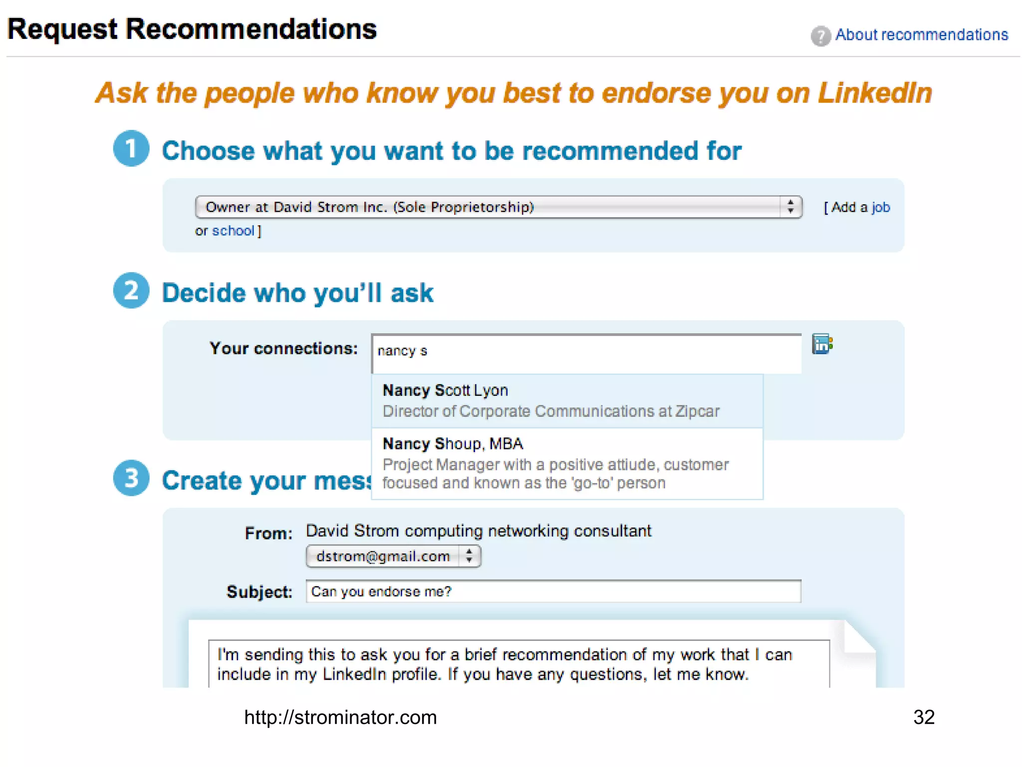Screen dimensions: 1022x767
Task: Click the Subject text field
Action: [553, 592]
